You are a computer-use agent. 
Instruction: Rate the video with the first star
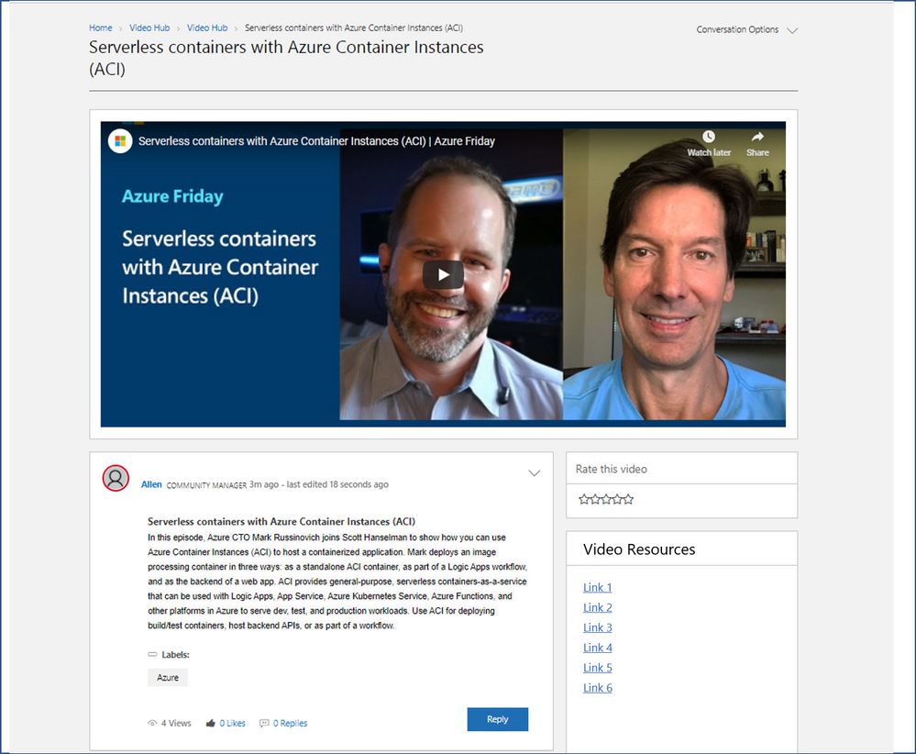[x=583, y=499]
